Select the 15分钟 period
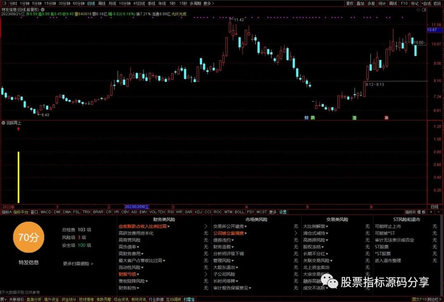 point(50,3)
